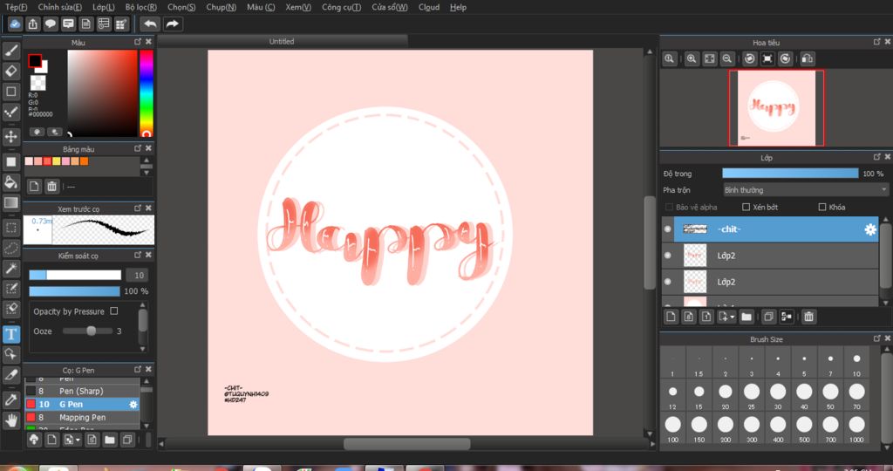Select the Brush tool in left toolbar
The height and width of the screenshot is (471, 893).
[x=10, y=51]
